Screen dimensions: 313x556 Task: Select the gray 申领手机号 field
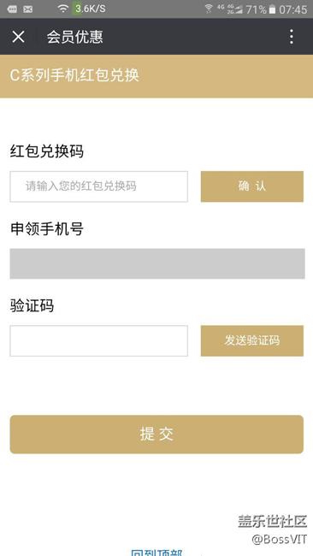157,263
